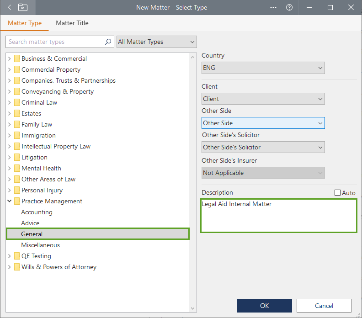
Task: Switch to the Matter Title tab
Action: coord(72,23)
